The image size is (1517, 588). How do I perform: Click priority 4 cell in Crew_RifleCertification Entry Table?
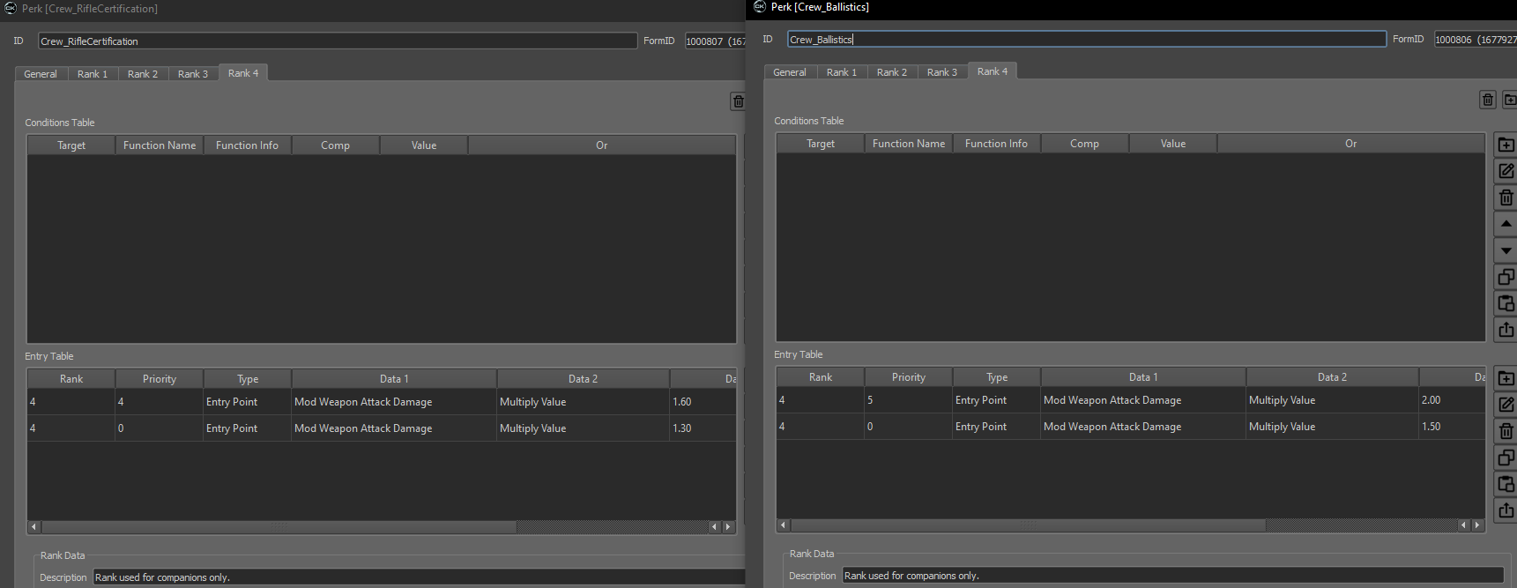point(160,402)
